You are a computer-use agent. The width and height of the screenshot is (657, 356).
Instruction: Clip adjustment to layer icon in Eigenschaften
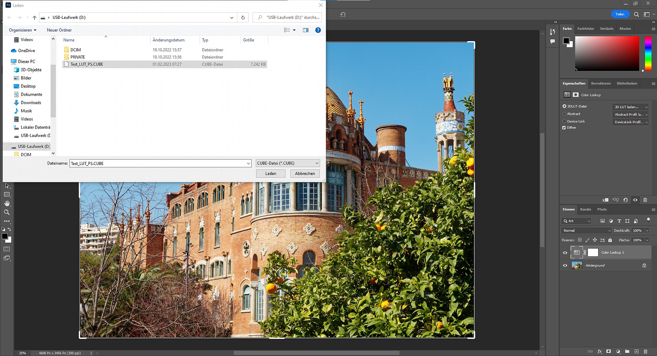[605, 200]
